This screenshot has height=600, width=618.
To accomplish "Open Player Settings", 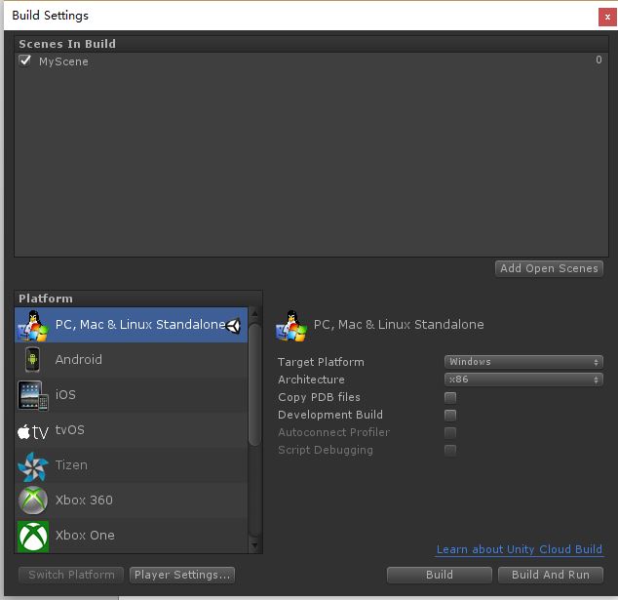I will click(182, 575).
